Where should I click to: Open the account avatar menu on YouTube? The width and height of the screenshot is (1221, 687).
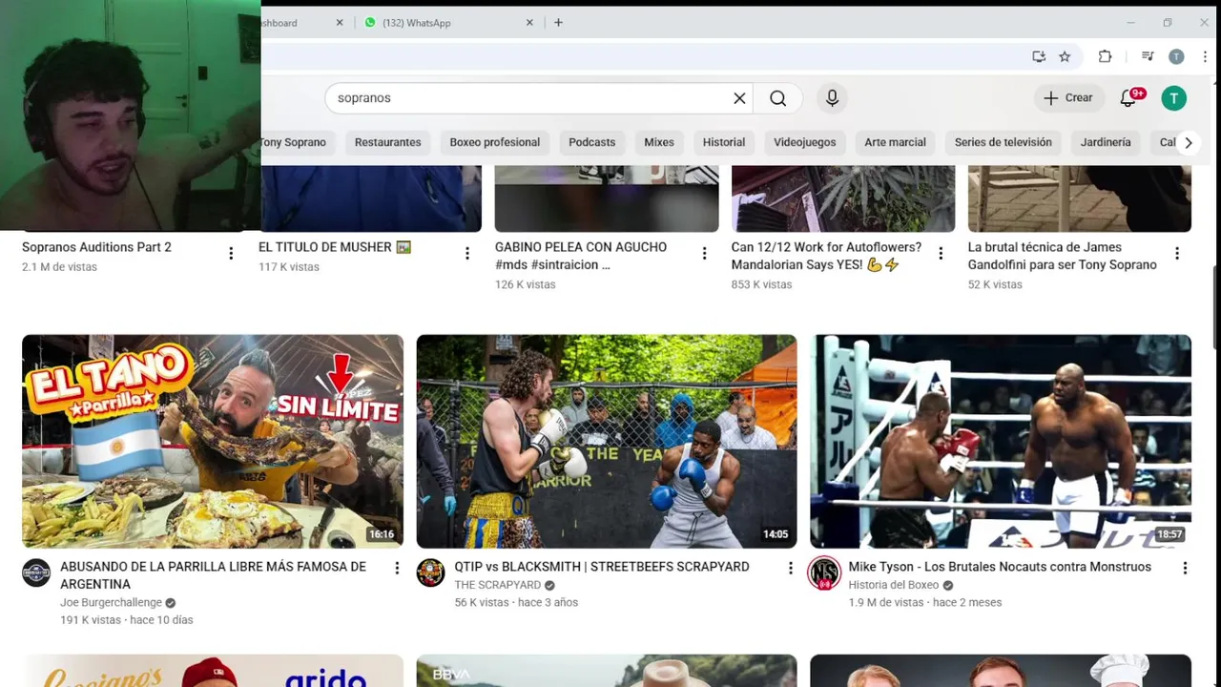point(1174,97)
